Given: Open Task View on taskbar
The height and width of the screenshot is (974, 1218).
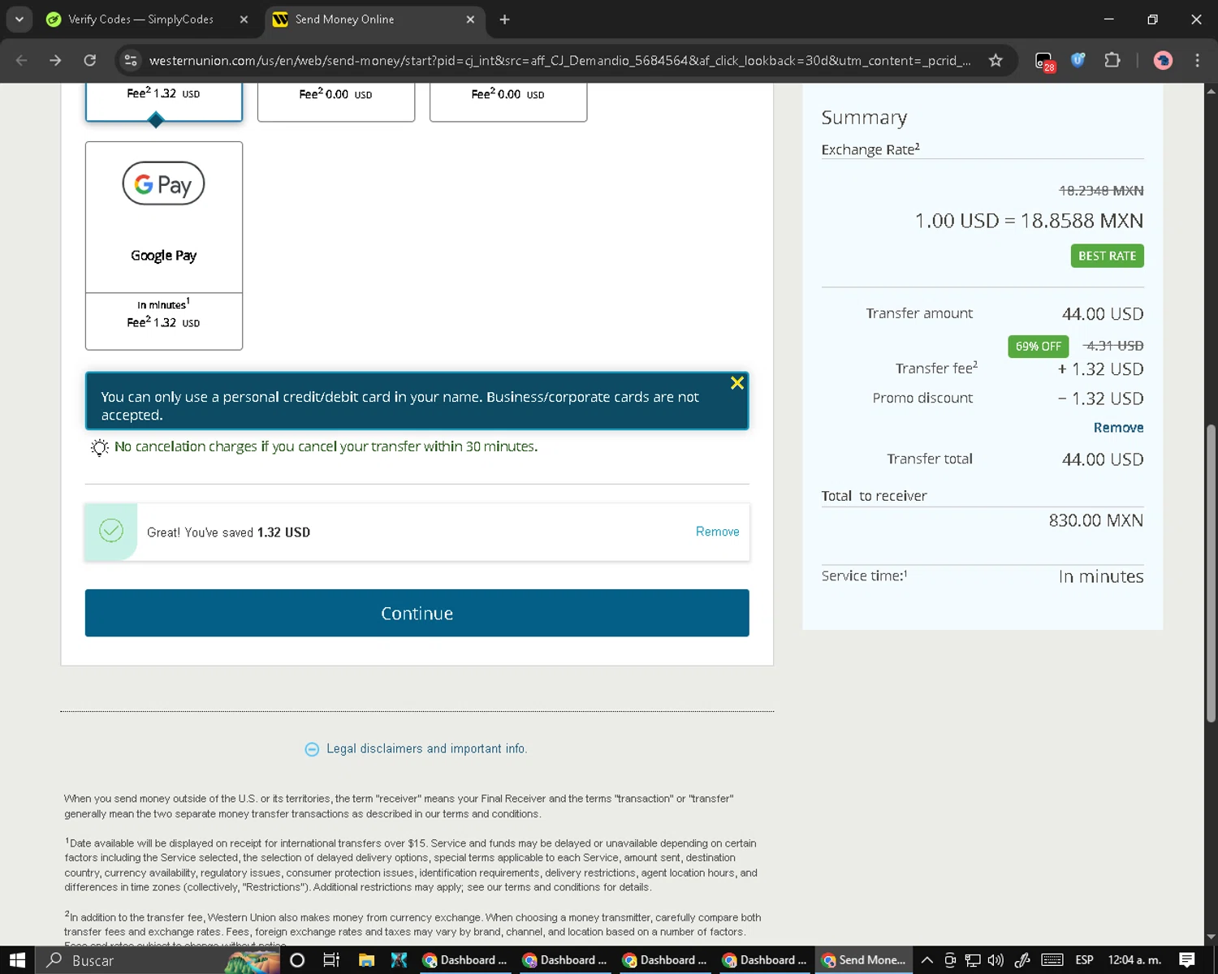Looking at the screenshot, I should 331,960.
